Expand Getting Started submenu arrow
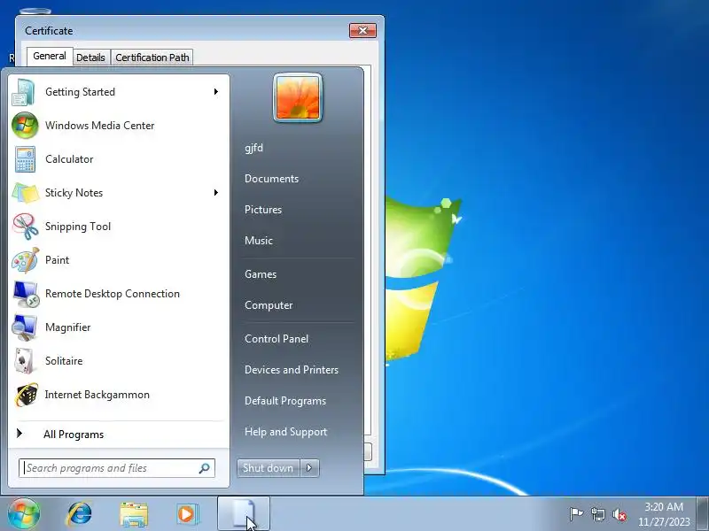This screenshot has height=531, width=709. pyautogui.click(x=216, y=92)
